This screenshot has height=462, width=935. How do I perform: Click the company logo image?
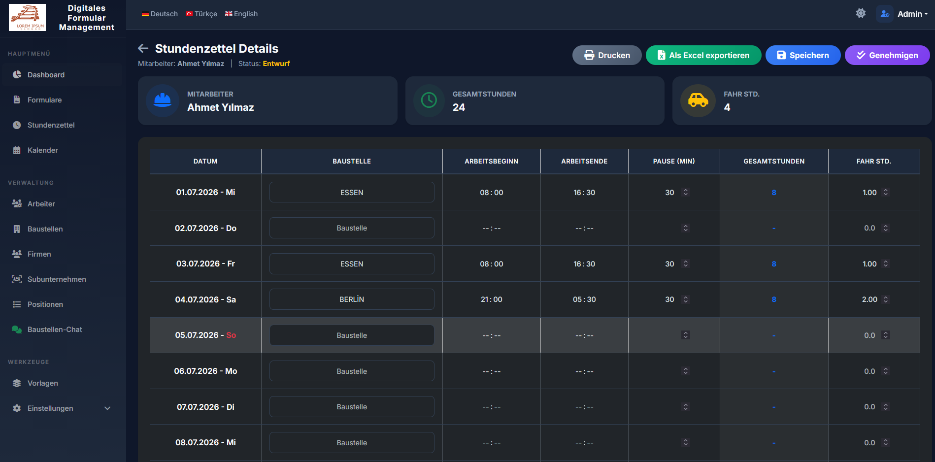(27, 17)
